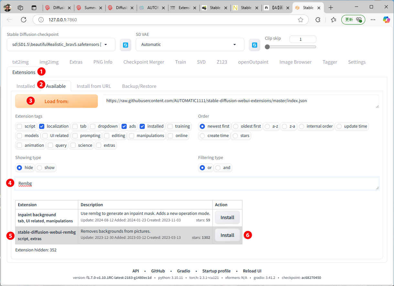The width and height of the screenshot is (394, 286).
Task: Open the SD VAE dropdown
Action: pyautogui.click(x=234, y=45)
